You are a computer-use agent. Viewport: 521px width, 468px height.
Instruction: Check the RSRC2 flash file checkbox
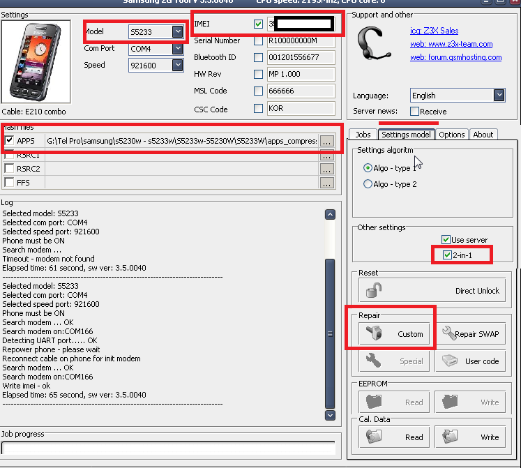(x=9, y=169)
